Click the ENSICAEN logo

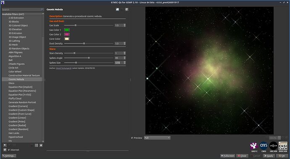click(283, 146)
